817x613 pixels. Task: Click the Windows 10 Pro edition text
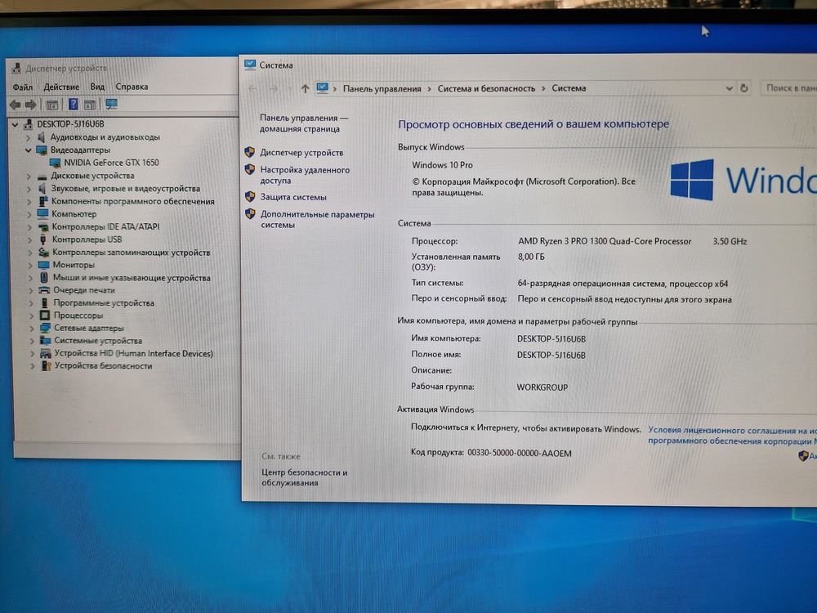tap(442, 165)
